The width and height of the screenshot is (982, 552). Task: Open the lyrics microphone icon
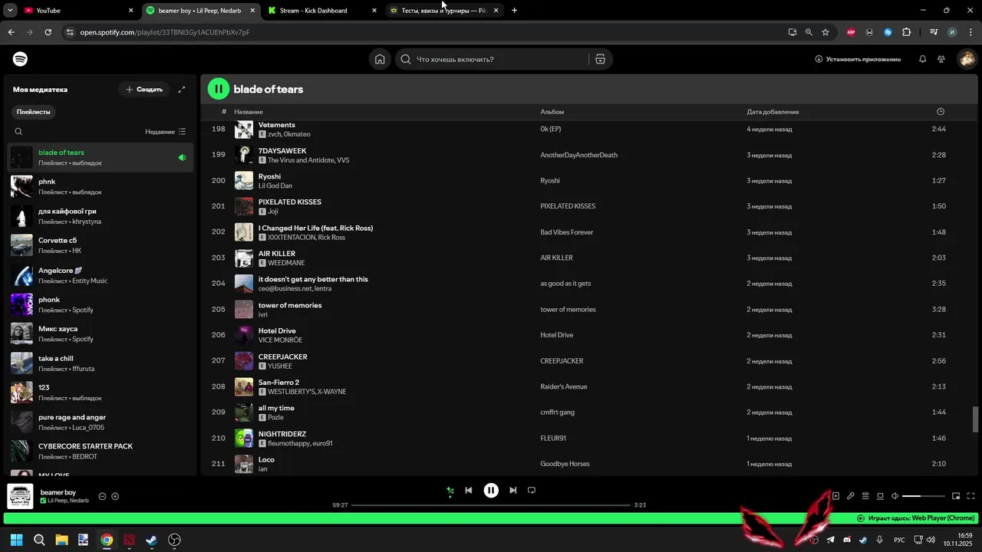tap(850, 496)
